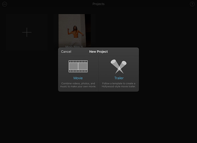Open the Mon film 1 project thumbnail
The height and width of the screenshot is (143, 197).
(74, 31)
